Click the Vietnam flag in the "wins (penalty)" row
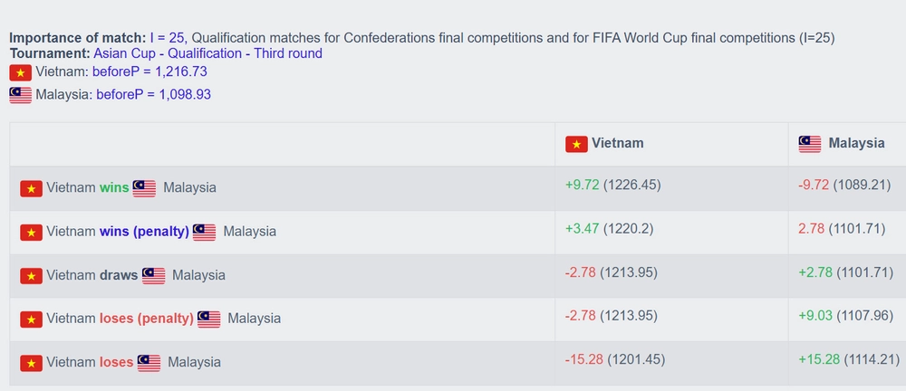The height and width of the screenshot is (391, 906). pos(32,232)
